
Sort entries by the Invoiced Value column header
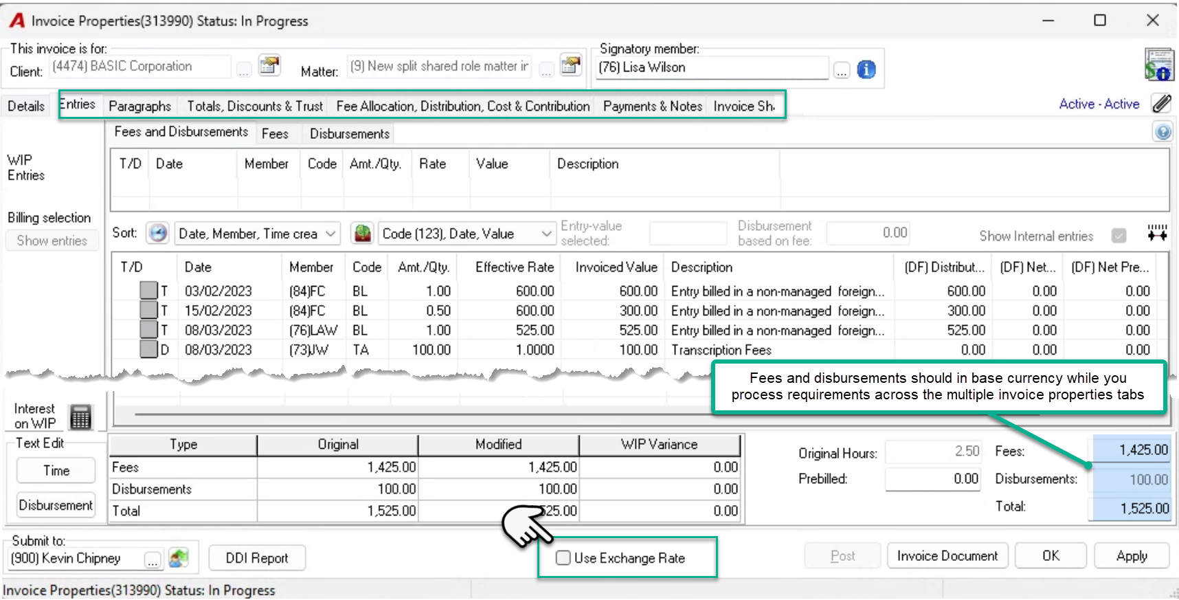point(616,267)
